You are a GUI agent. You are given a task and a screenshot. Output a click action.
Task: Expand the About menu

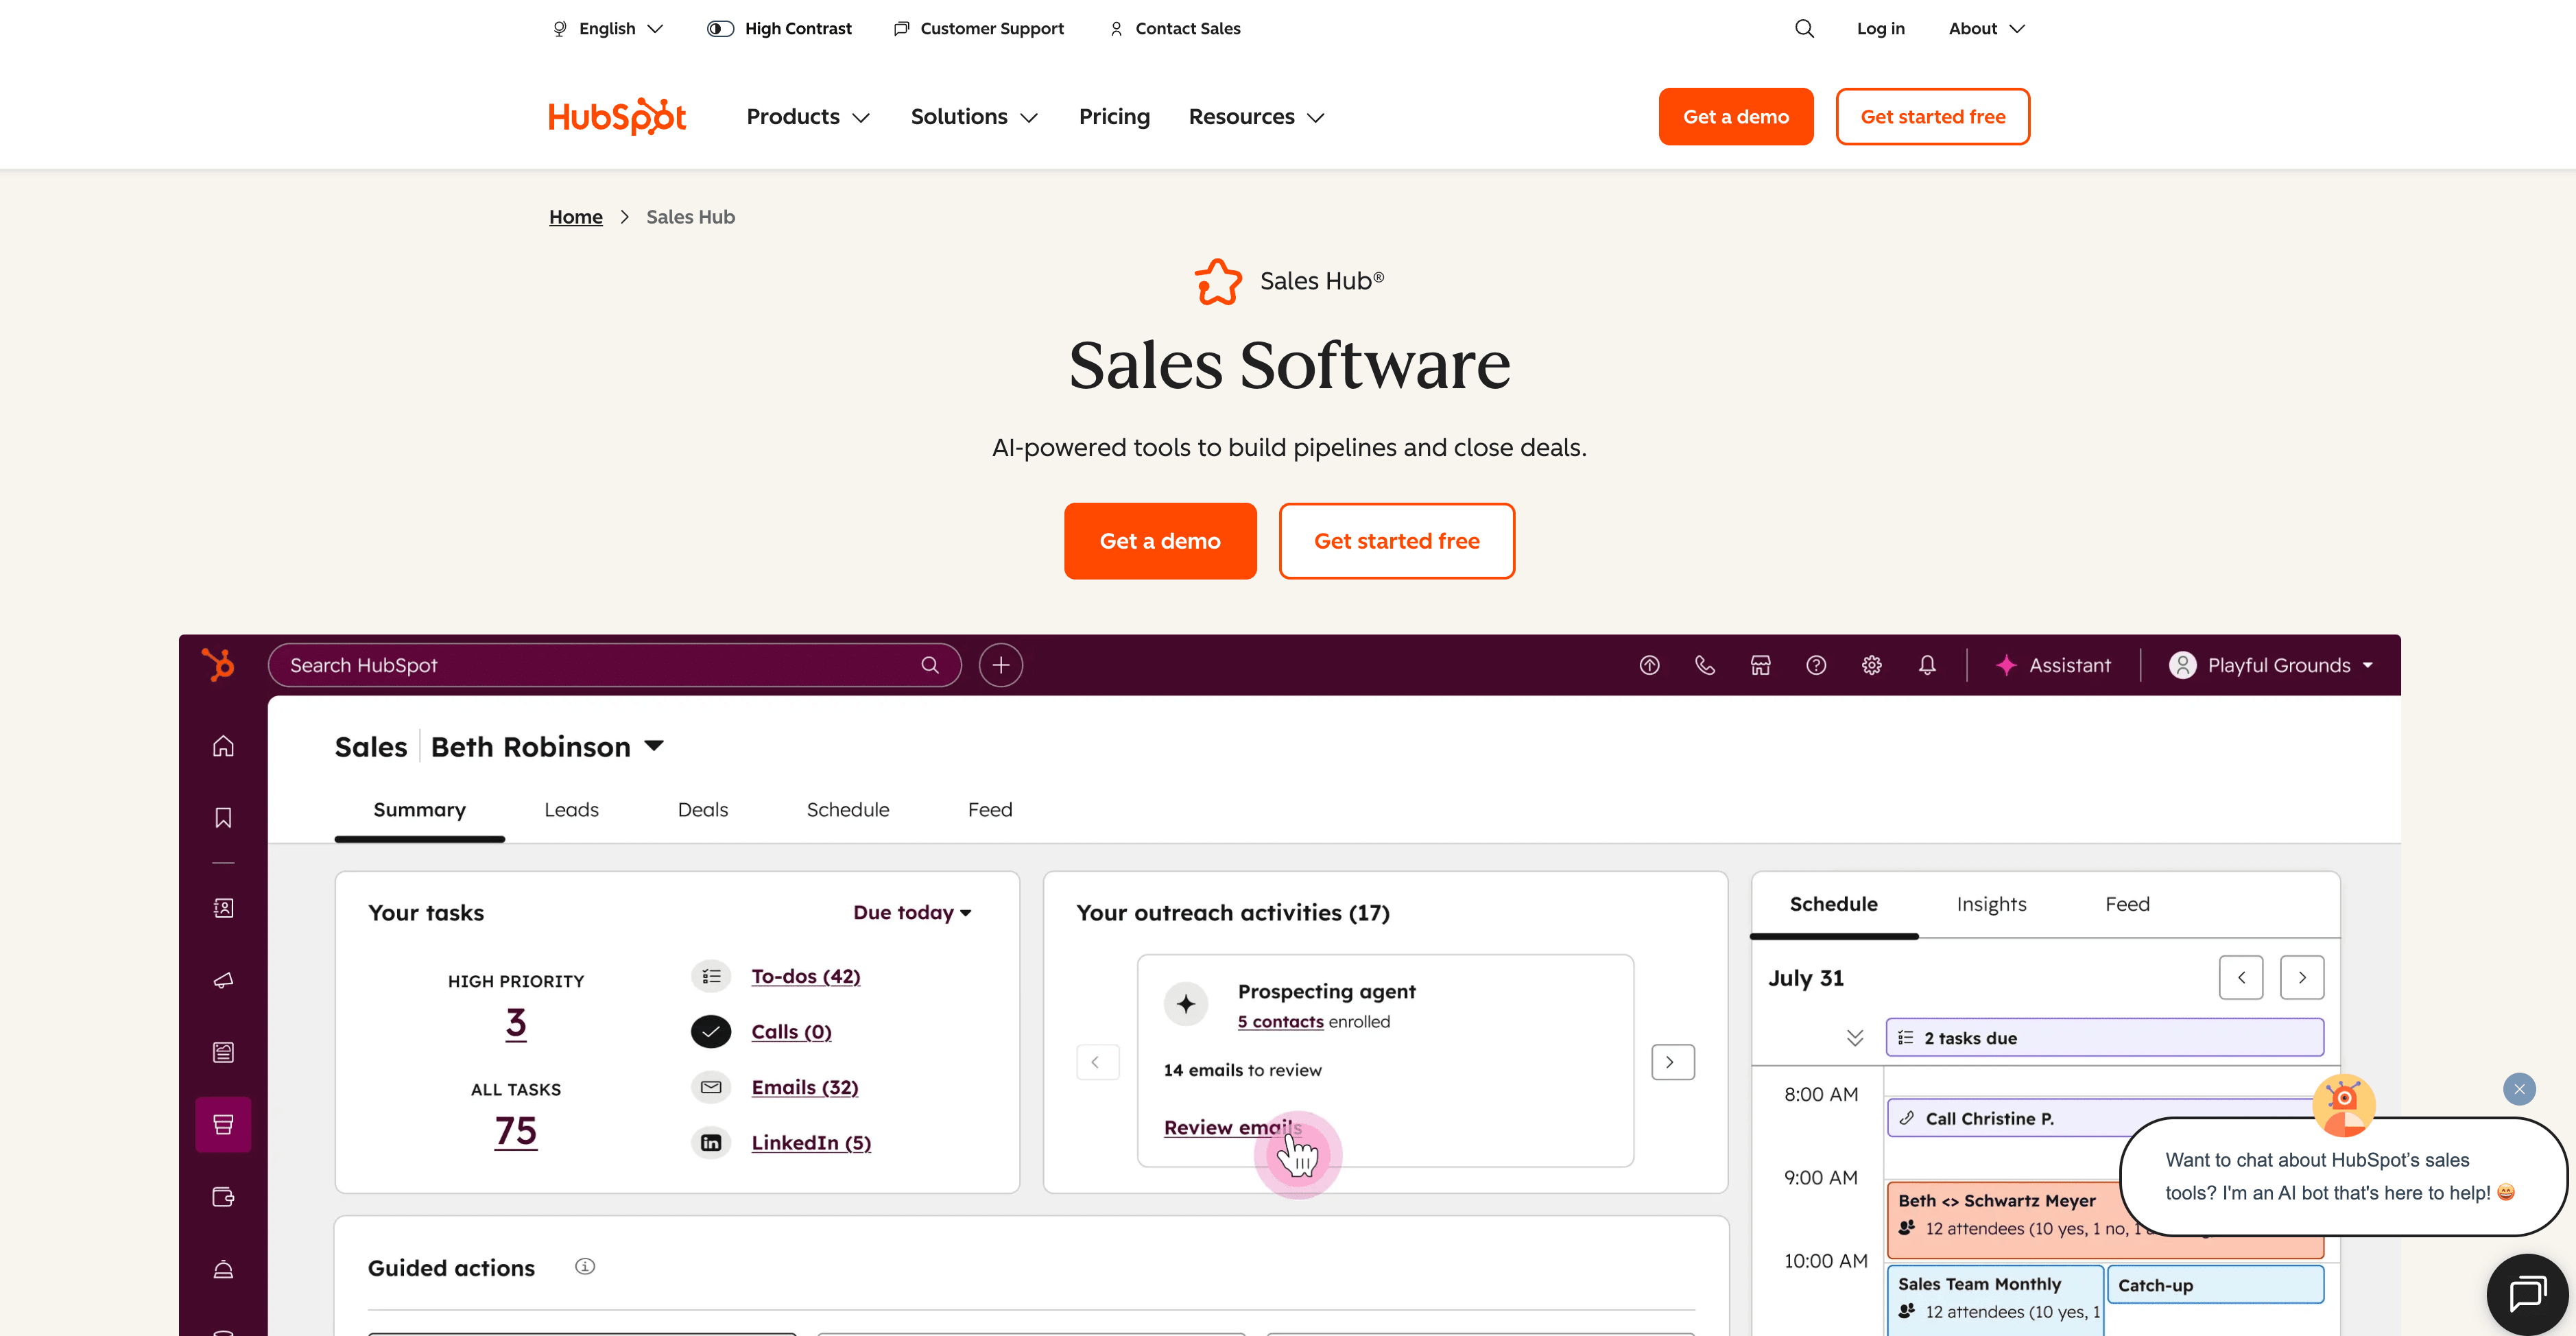[x=1987, y=29]
